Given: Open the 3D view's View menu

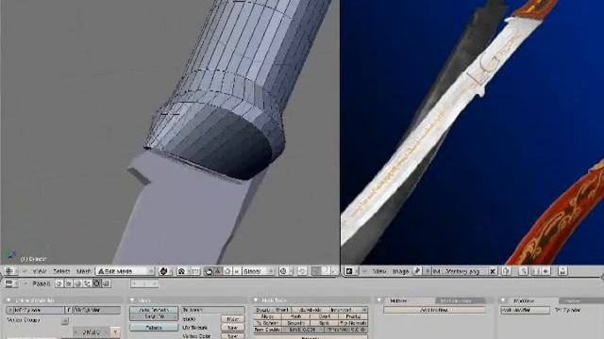Looking at the screenshot, I should (x=39, y=271).
